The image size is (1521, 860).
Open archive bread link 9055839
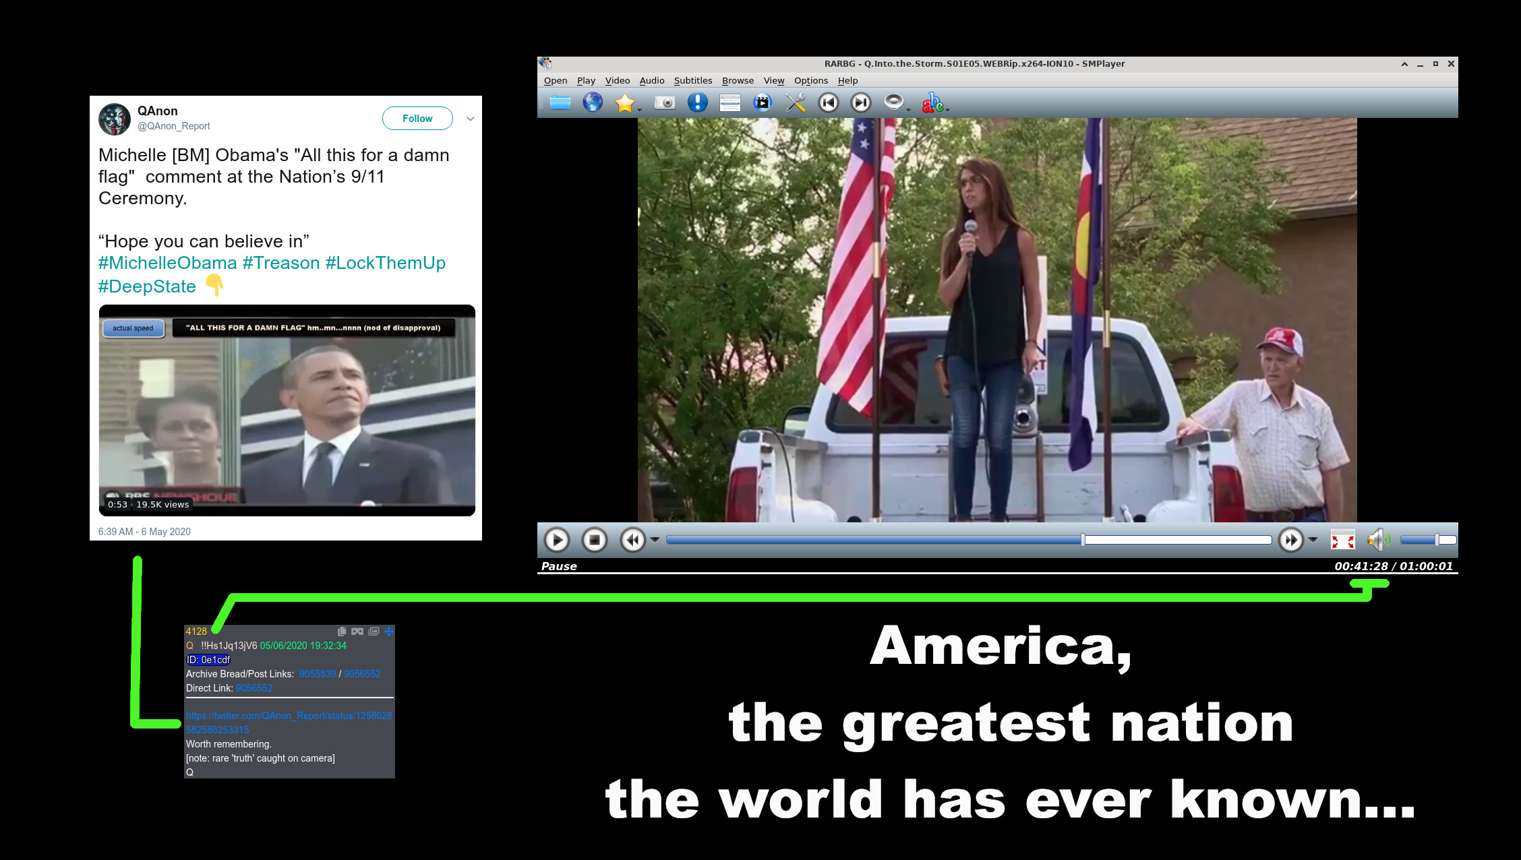coord(318,674)
